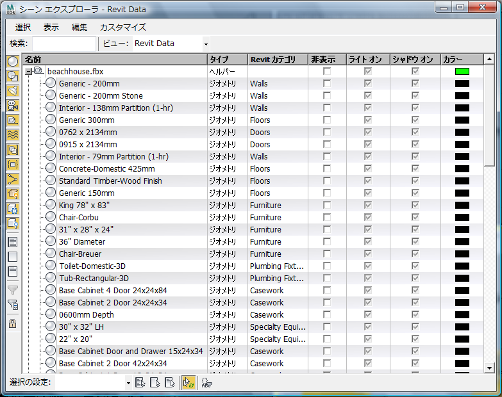
Task: Open the Select menu (選択)
Action: 23,28
